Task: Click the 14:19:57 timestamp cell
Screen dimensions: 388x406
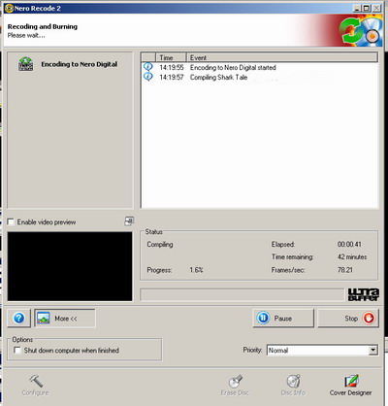Action: pos(172,78)
